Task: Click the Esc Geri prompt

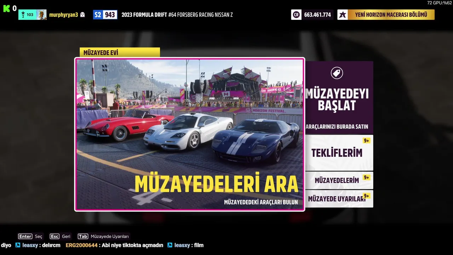Action: (x=60, y=236)
